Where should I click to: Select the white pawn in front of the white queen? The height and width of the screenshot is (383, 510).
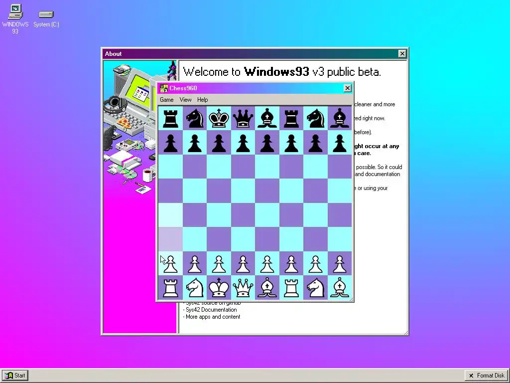click(x=243, y=264)
